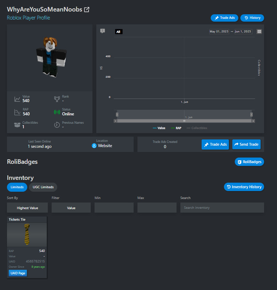The height and width of the screenshot is (290, 277).
Task: Click the green Online status icon
Action: (x=57, y=112)
